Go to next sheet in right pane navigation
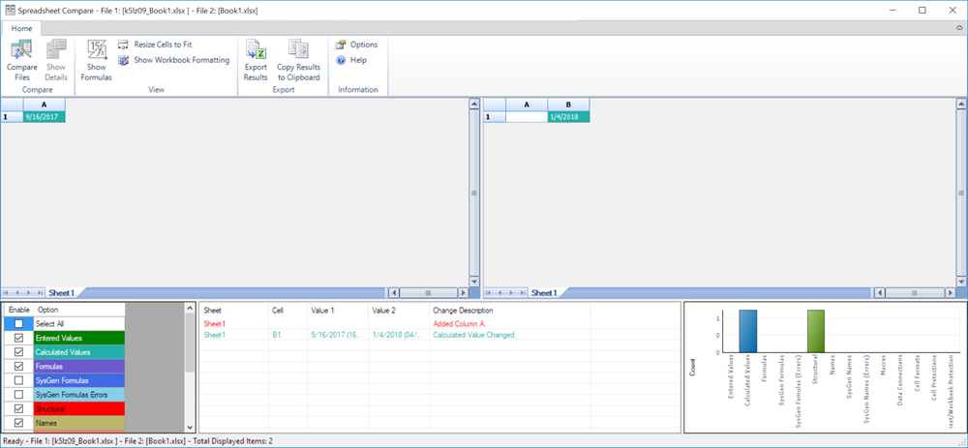 point(512,293)
